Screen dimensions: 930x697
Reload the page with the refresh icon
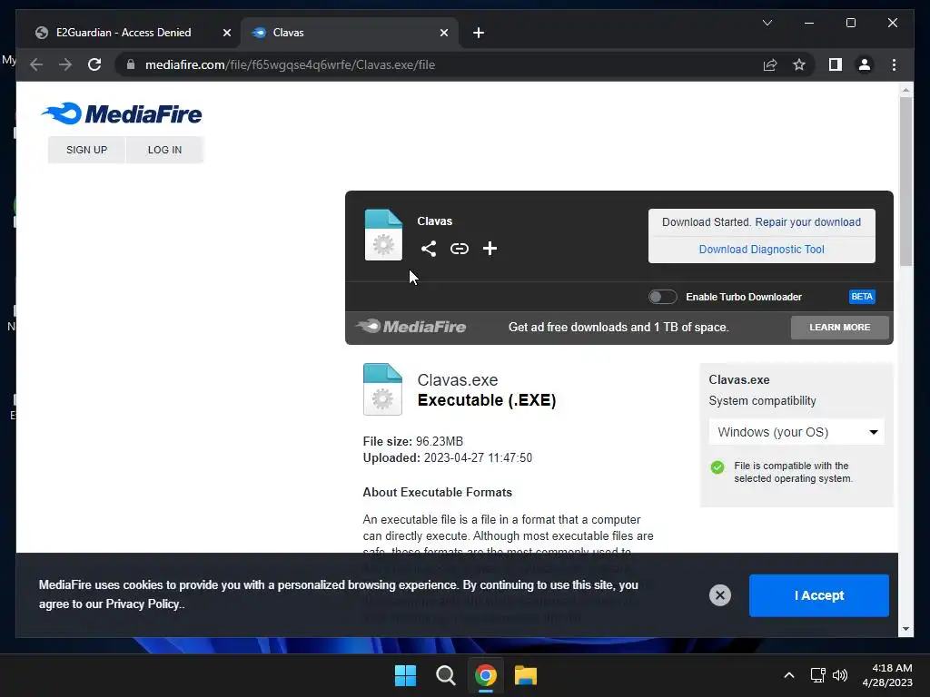pyautogui.click(x=94, y=64)
